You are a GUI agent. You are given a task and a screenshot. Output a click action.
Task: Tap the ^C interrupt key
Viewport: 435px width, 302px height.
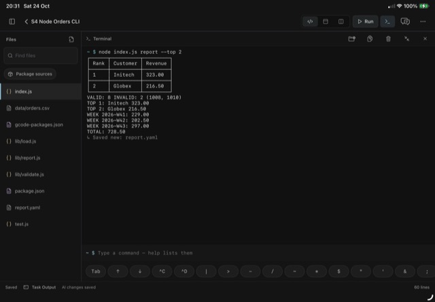(162, 271)
